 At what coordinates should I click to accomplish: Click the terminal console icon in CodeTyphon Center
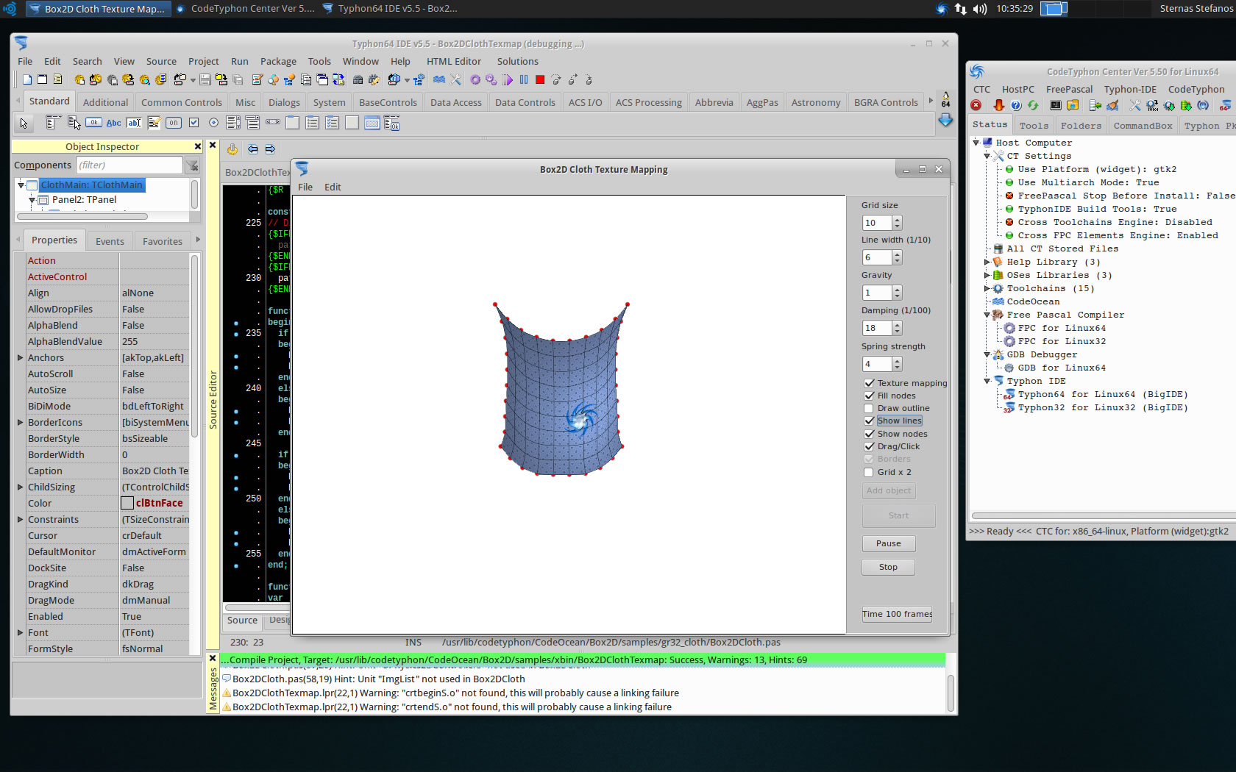click(1056, 105)
